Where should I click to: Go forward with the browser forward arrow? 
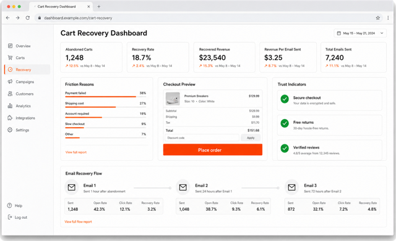tap(17, 18)
